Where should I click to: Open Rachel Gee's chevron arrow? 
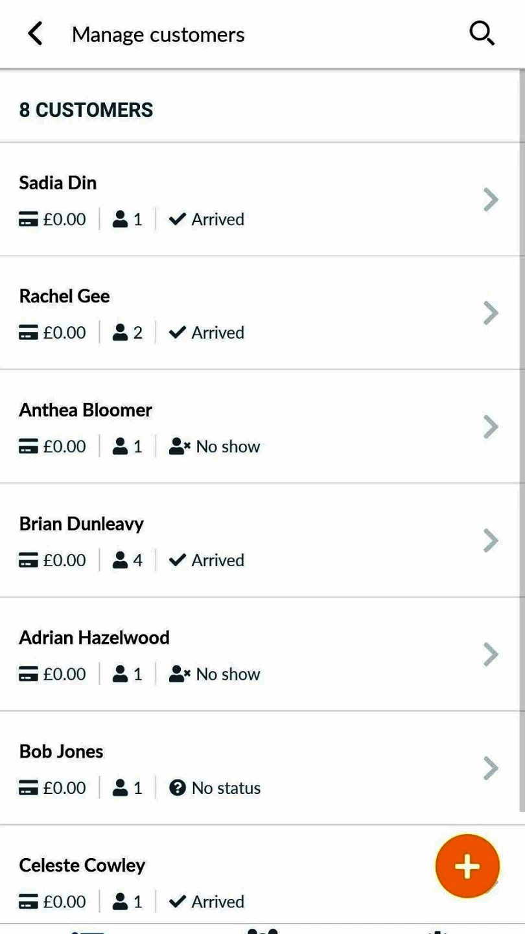[x=491, y=313]
